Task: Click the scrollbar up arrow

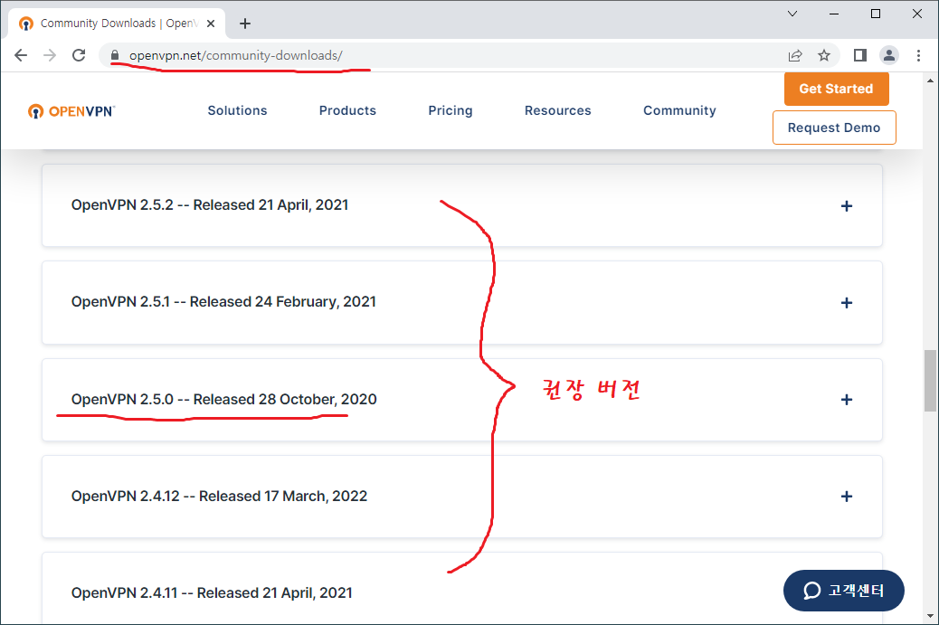Action: (x=929, y=80)
